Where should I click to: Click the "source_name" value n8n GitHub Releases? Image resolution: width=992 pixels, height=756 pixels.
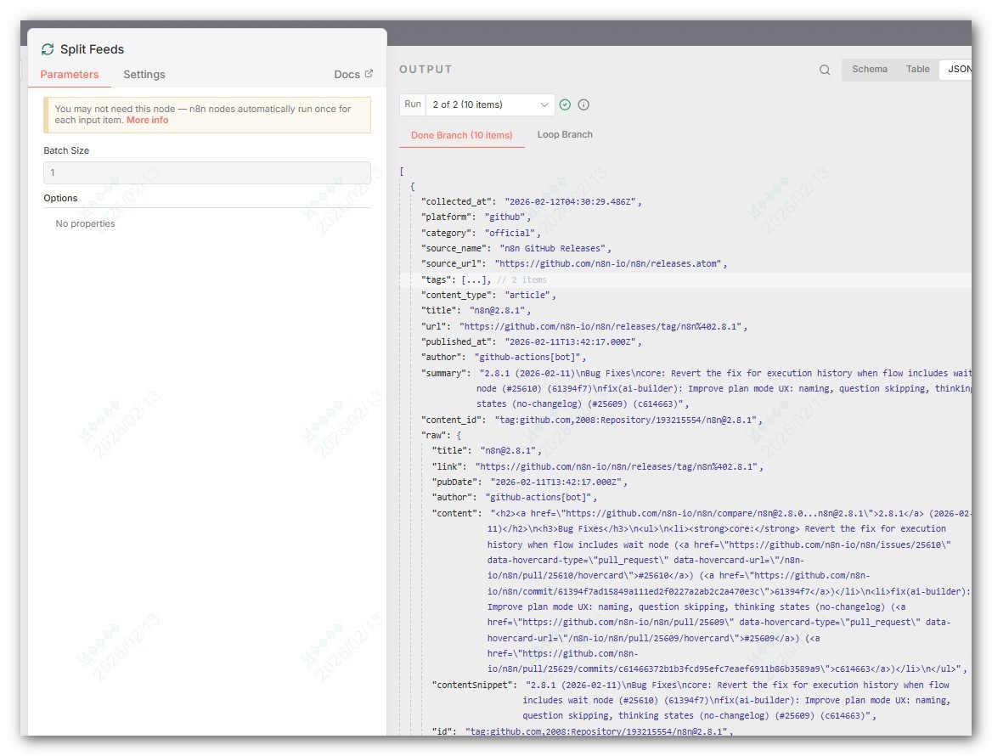(553, 249)
